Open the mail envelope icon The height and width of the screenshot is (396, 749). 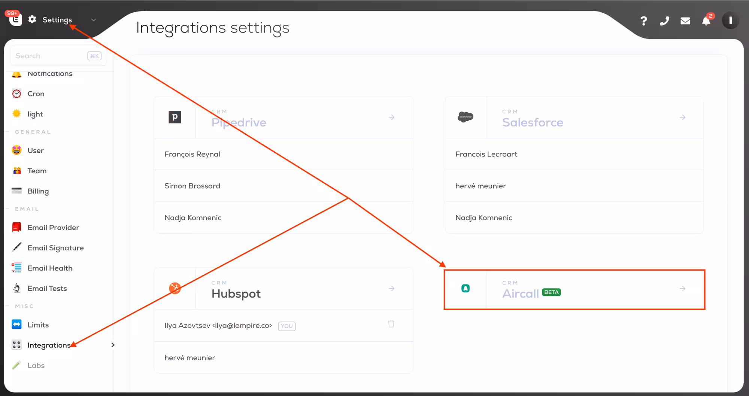[x=685, y=21]
